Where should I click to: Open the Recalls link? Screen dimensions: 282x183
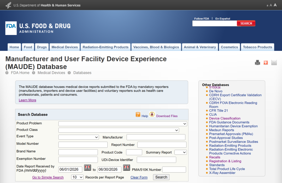click(x=215, y=157)
